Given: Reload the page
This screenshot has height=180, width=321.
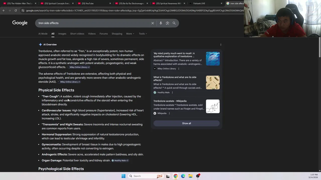Looking at the screenshot, I should [x=16, y=10].
